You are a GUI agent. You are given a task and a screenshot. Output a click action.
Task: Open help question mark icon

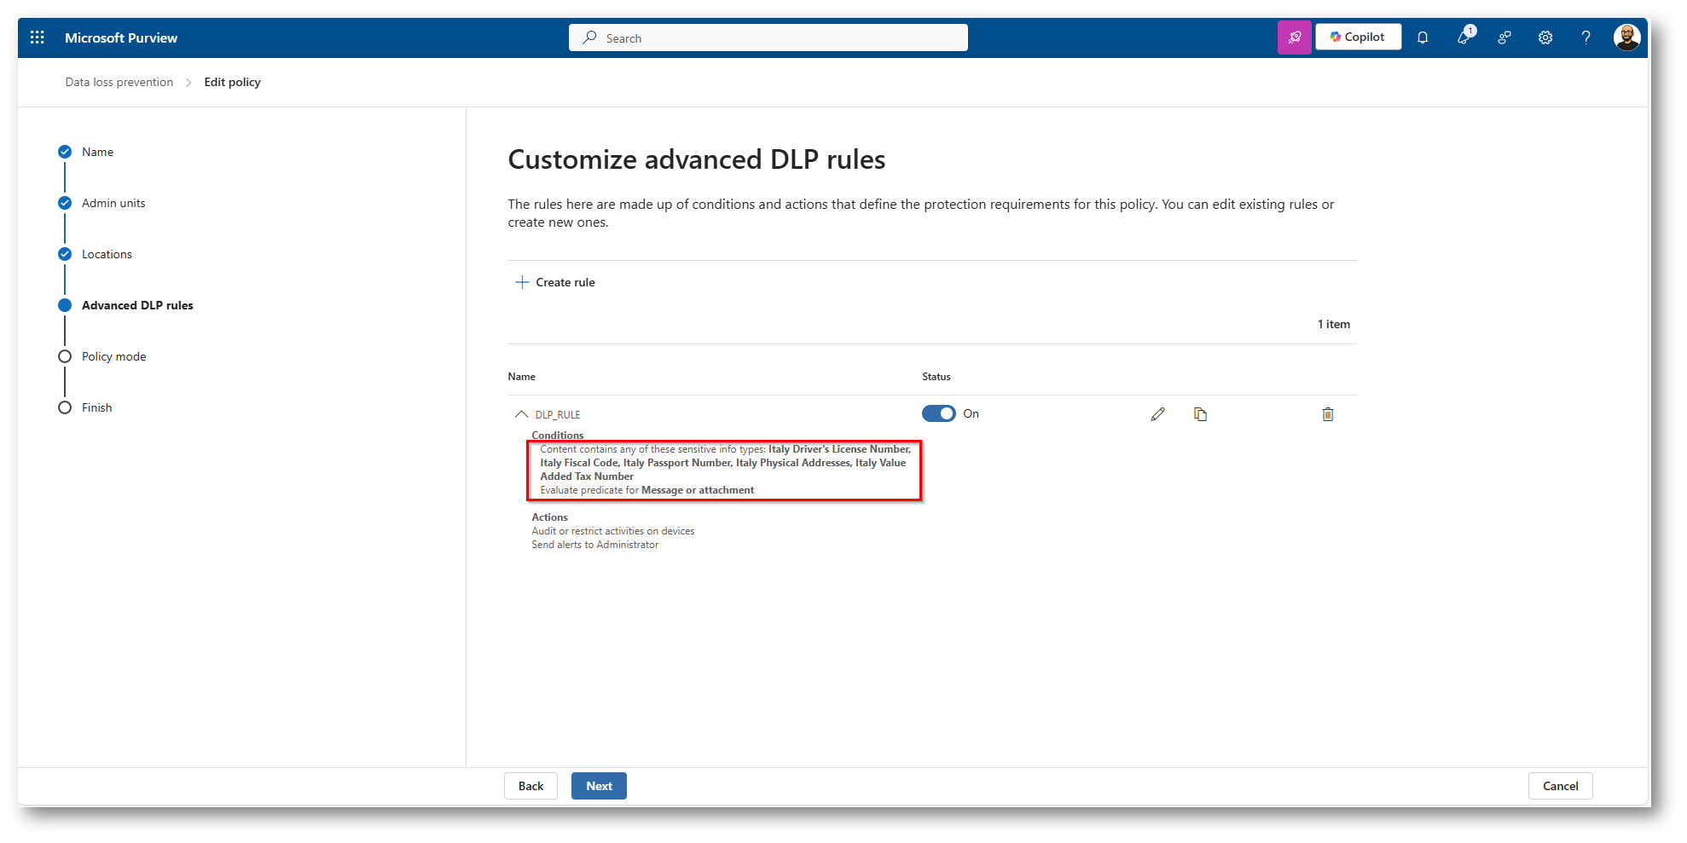pos(1586,38)
